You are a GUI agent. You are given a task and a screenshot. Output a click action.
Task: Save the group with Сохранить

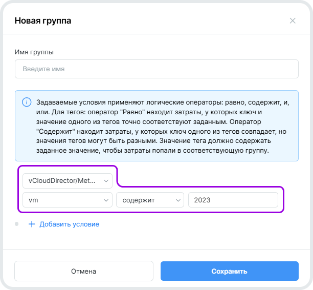pyautogui.click(x=230, y=271)
